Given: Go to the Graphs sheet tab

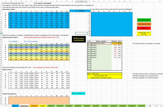Looking at the screenshot, I should (x=43, y=106).
